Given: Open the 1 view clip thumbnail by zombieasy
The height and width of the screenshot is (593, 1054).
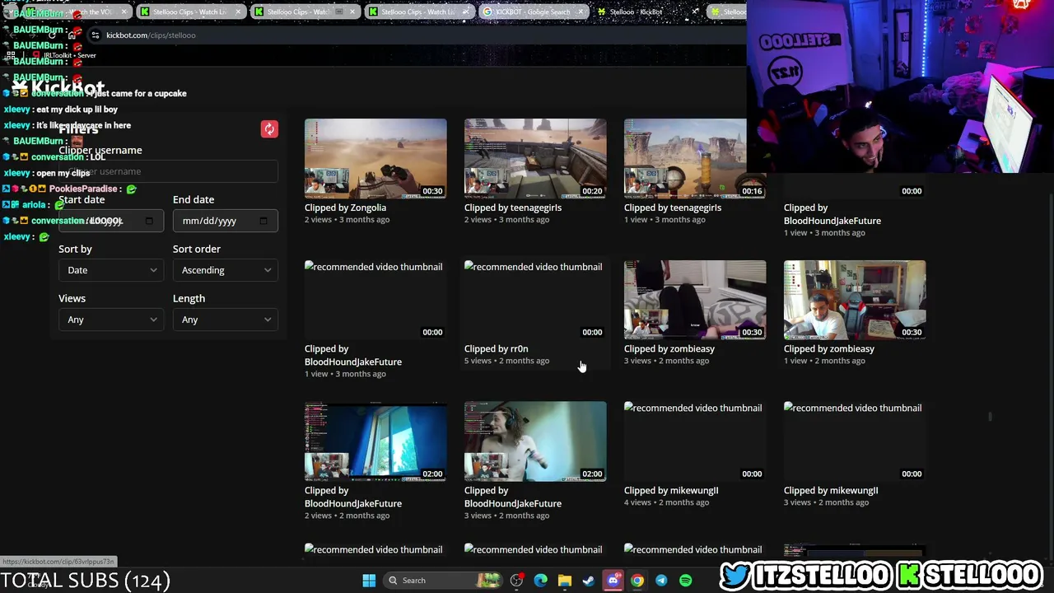Looking at the screenshot, I should (x=855, y=300).
